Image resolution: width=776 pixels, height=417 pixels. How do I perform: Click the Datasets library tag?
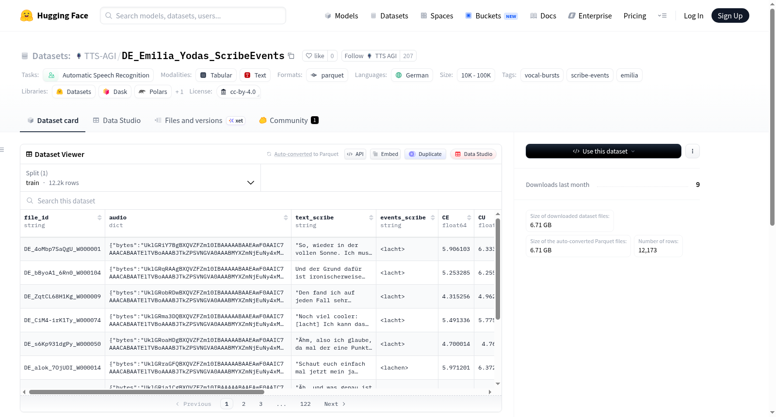74,92
